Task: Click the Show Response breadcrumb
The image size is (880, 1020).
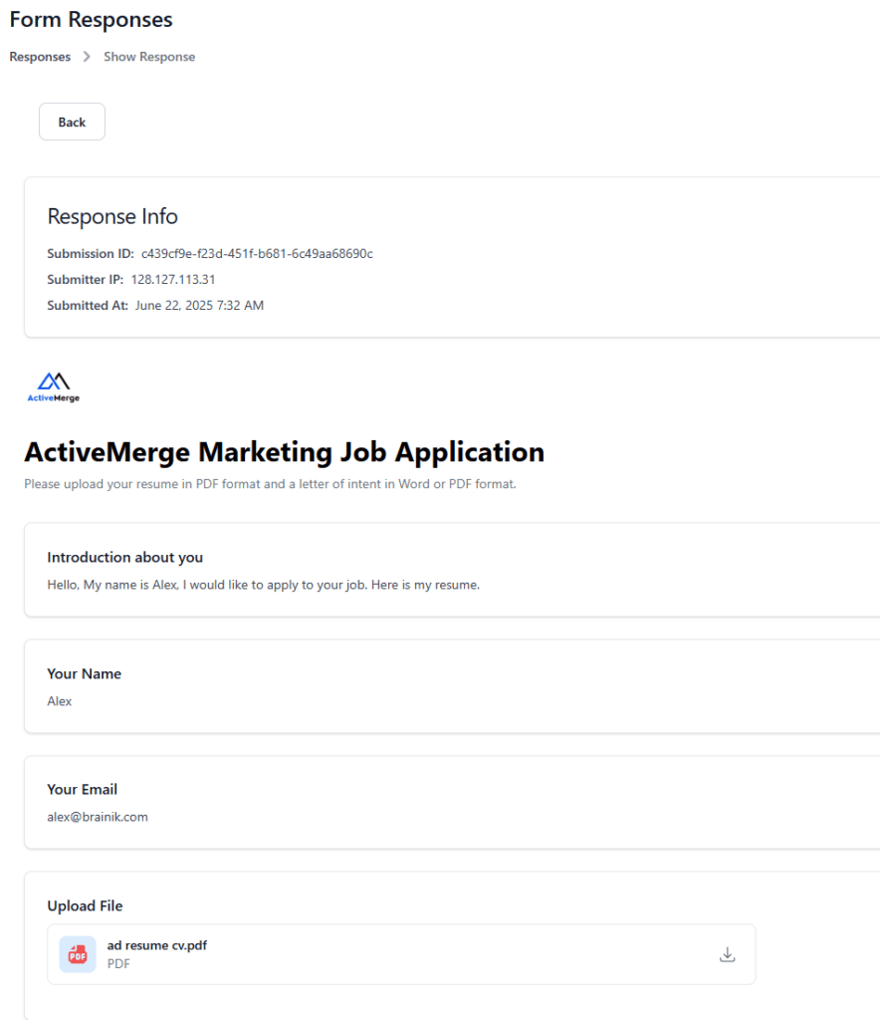Action: coord(149,57)
